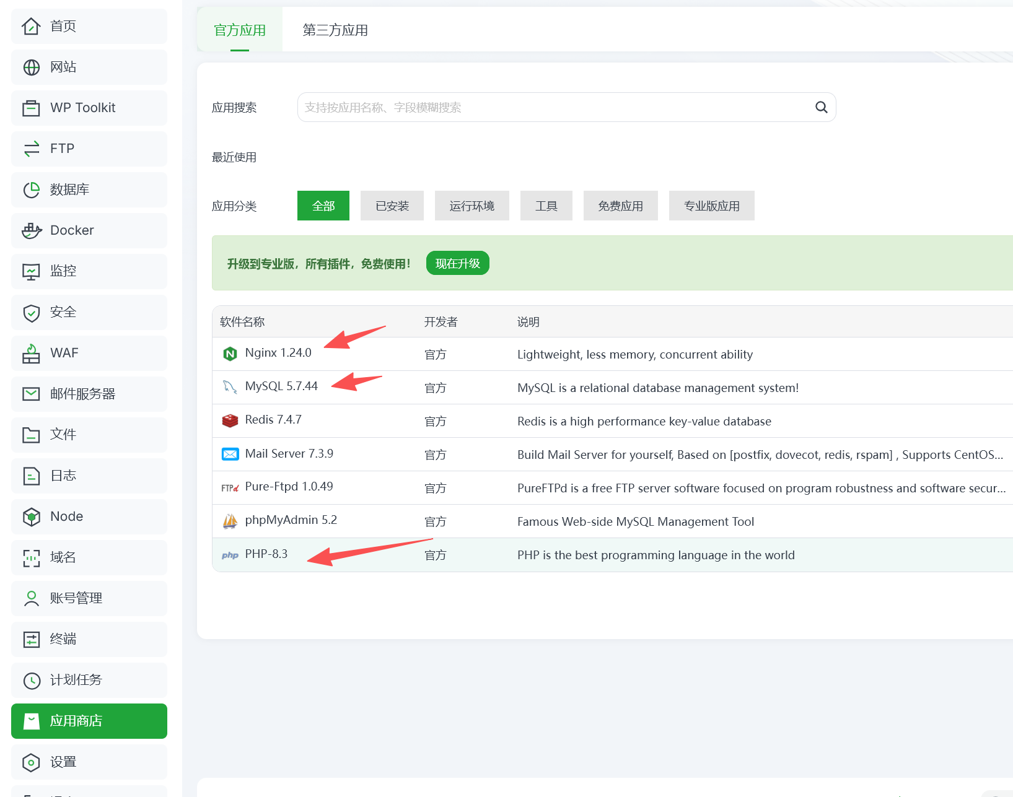
Task: Select the 官方应用 tab
Action: click(x=240, y=30)
